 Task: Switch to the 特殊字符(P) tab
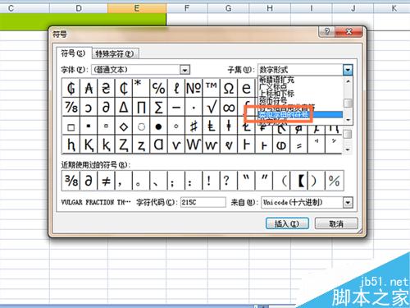115,53
